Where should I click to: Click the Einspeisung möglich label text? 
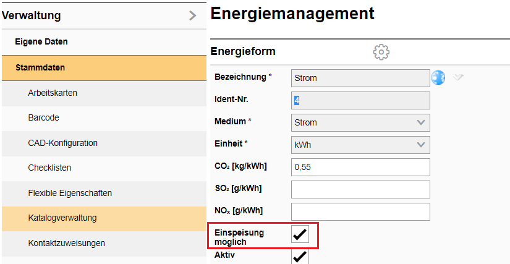pos(239,237)
